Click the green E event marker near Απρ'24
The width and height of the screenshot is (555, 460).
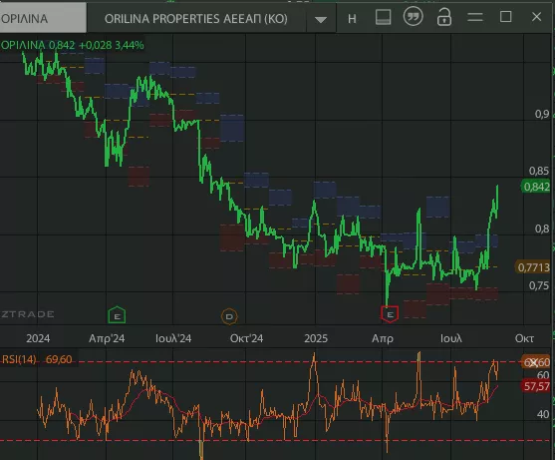coord(117,315)
